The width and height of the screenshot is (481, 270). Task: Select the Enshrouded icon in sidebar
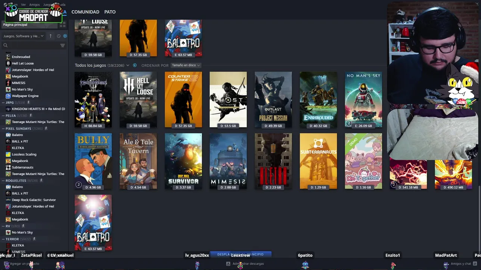tap(8, 57)
